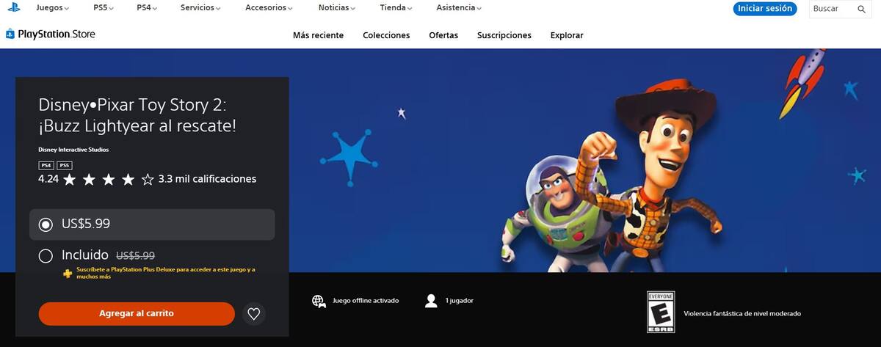
Task: Click the Disney Interactive Studios publisher name
Action: [73, 150]
